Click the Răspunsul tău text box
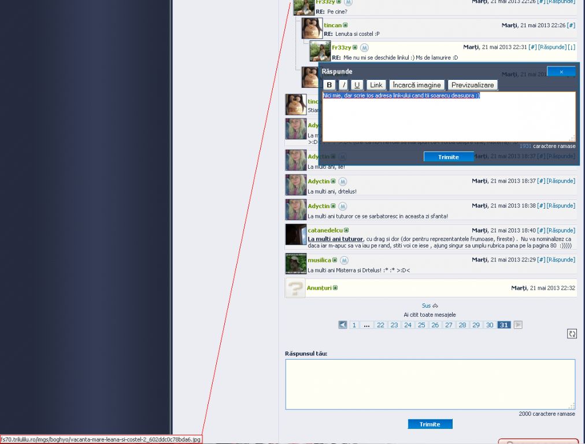Viewport: 585px width, 444px height. pyautogui.click(x=430, y=384)
